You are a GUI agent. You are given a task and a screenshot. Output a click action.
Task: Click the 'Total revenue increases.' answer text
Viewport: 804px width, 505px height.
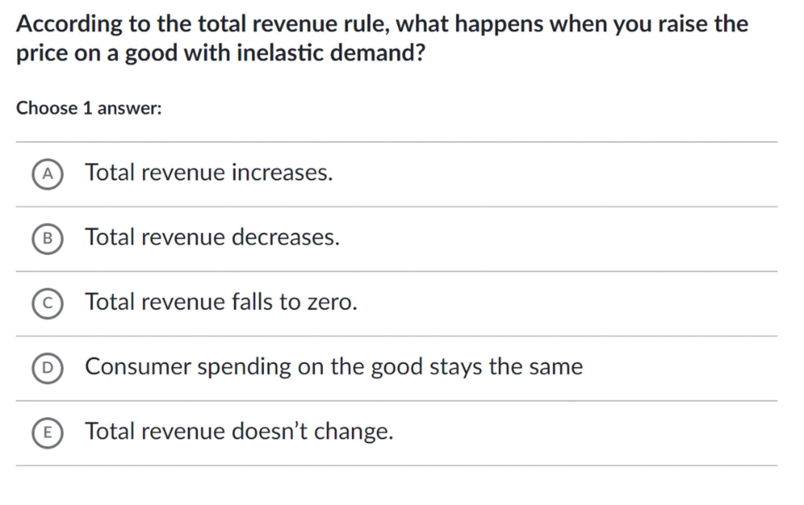tap(209, 173)
